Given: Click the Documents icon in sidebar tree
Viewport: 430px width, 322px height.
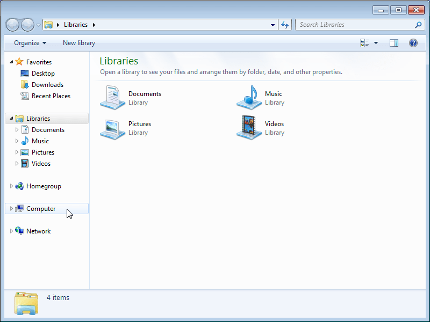Looking at the screenshot, I should pos(25,129).
